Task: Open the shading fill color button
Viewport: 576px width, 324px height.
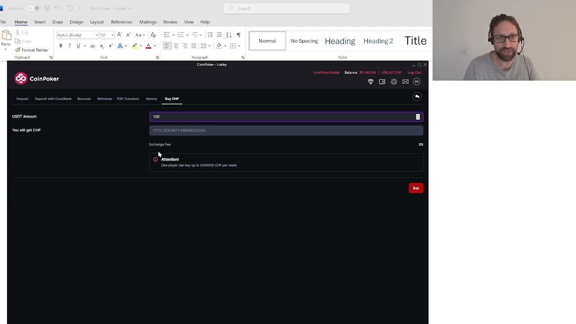Action: pos(219,46)
